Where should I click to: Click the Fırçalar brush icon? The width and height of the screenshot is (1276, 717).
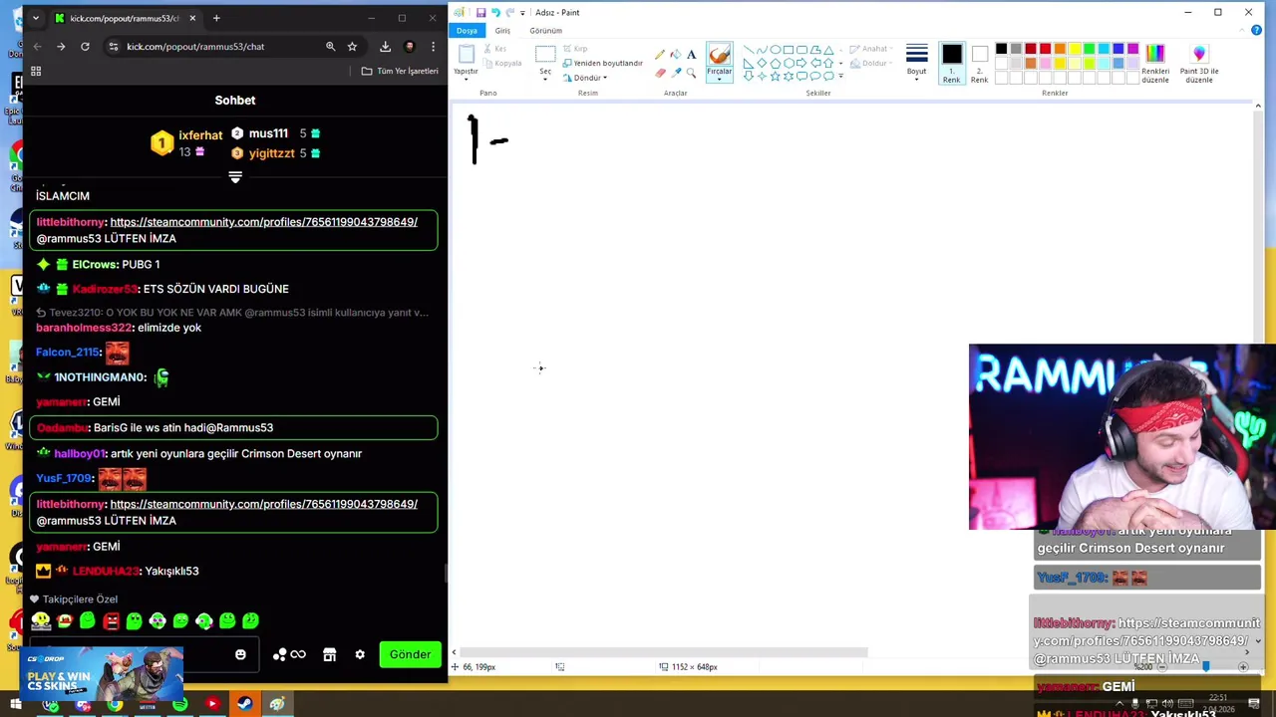click(719, 56)
